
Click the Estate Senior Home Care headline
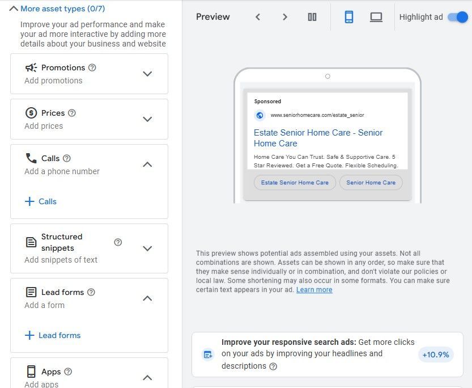318,138
